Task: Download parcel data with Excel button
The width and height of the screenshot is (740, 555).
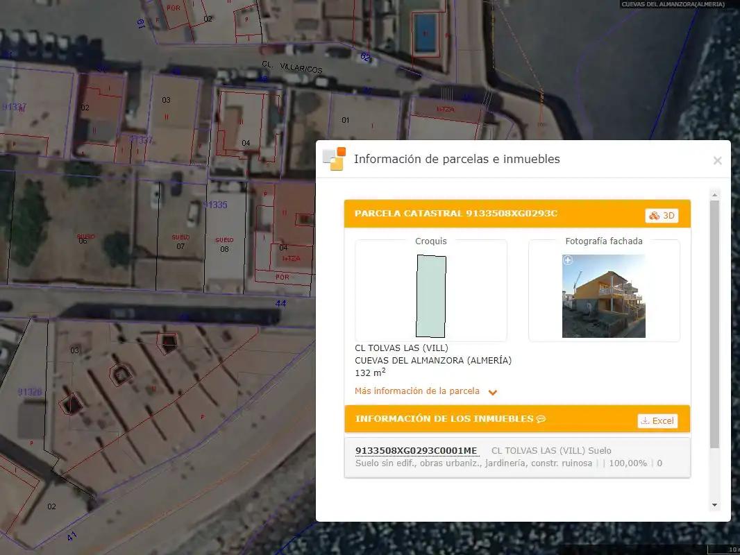Action: [x=657, y=420]
